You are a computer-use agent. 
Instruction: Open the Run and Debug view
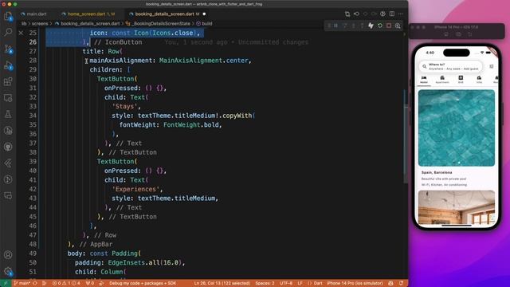tap(8, 65)
